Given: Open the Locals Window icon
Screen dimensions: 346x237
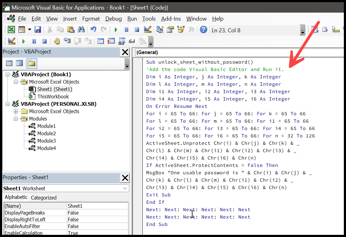Looking at the screenshot, I should (x=100, y=41).
